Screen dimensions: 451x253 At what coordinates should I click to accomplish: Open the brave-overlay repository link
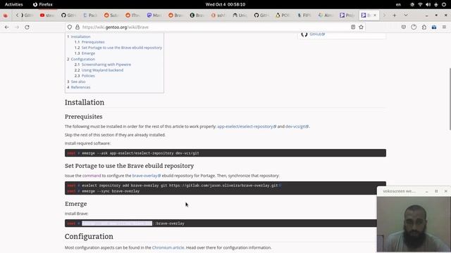(x=146, y=176)
